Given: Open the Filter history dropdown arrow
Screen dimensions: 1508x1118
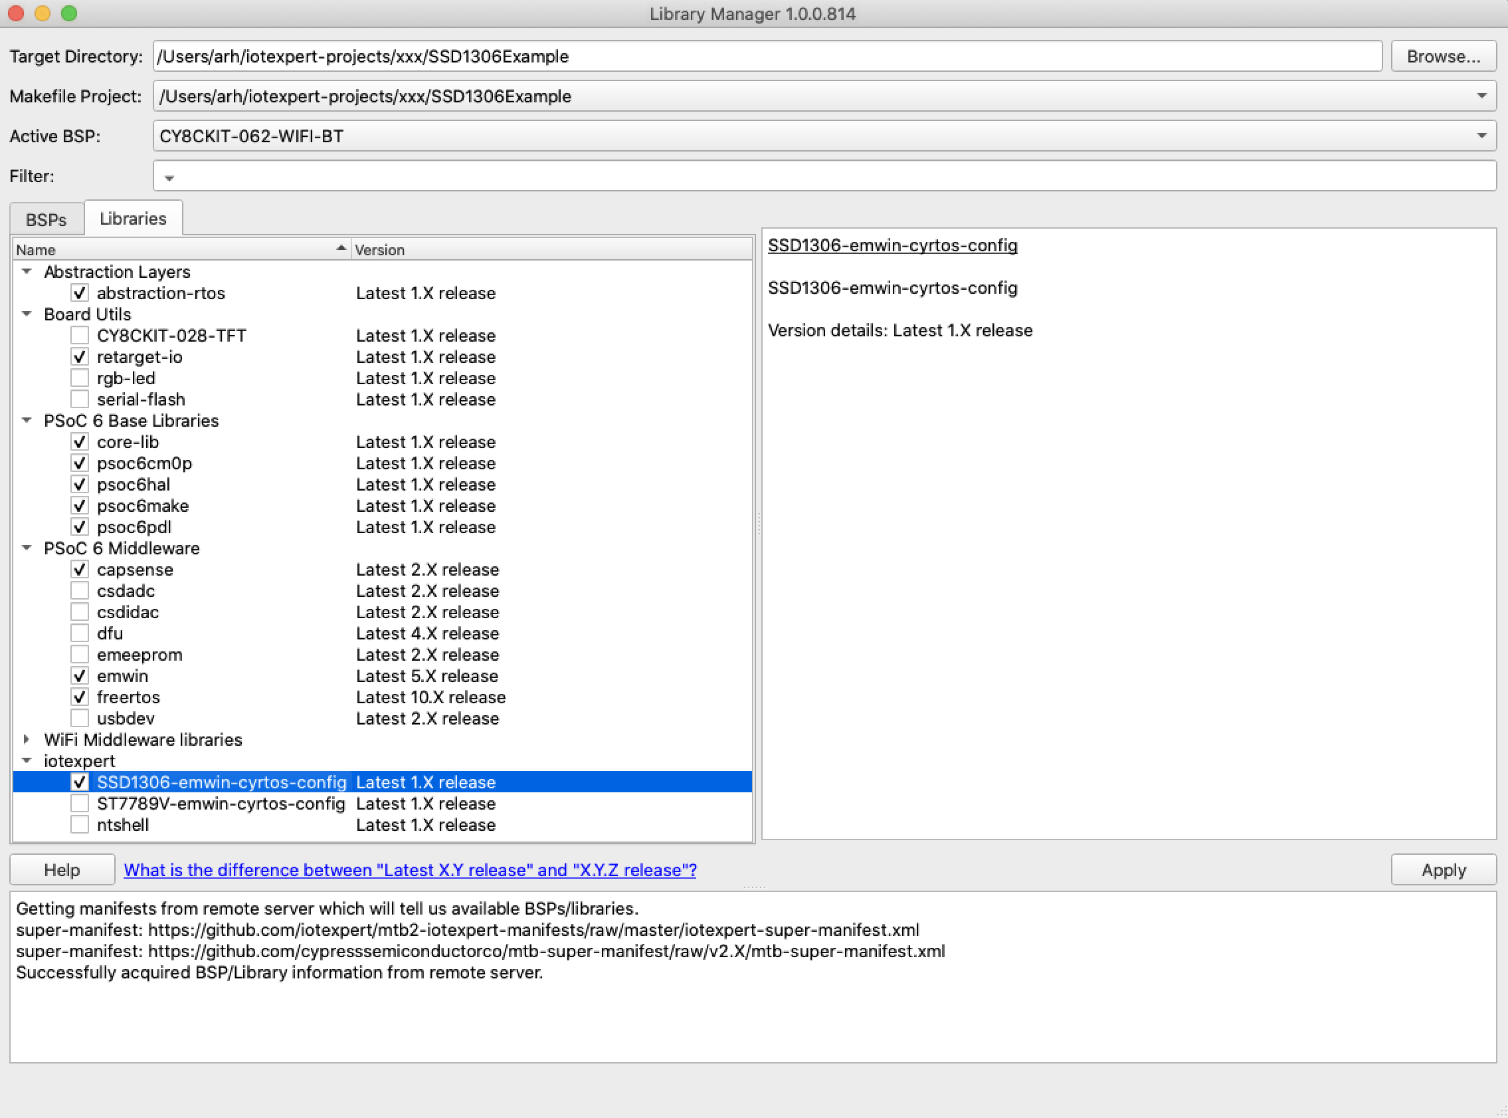Looking at the screenshot, I should (169, 178).
